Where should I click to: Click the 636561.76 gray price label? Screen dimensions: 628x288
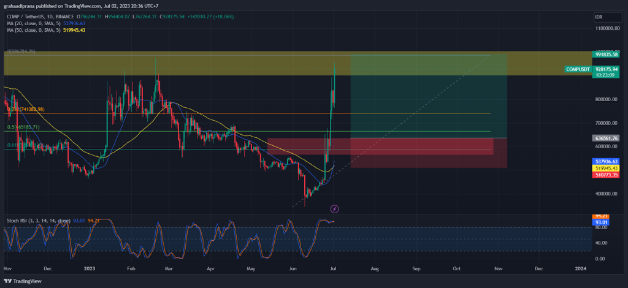point(607,138)
